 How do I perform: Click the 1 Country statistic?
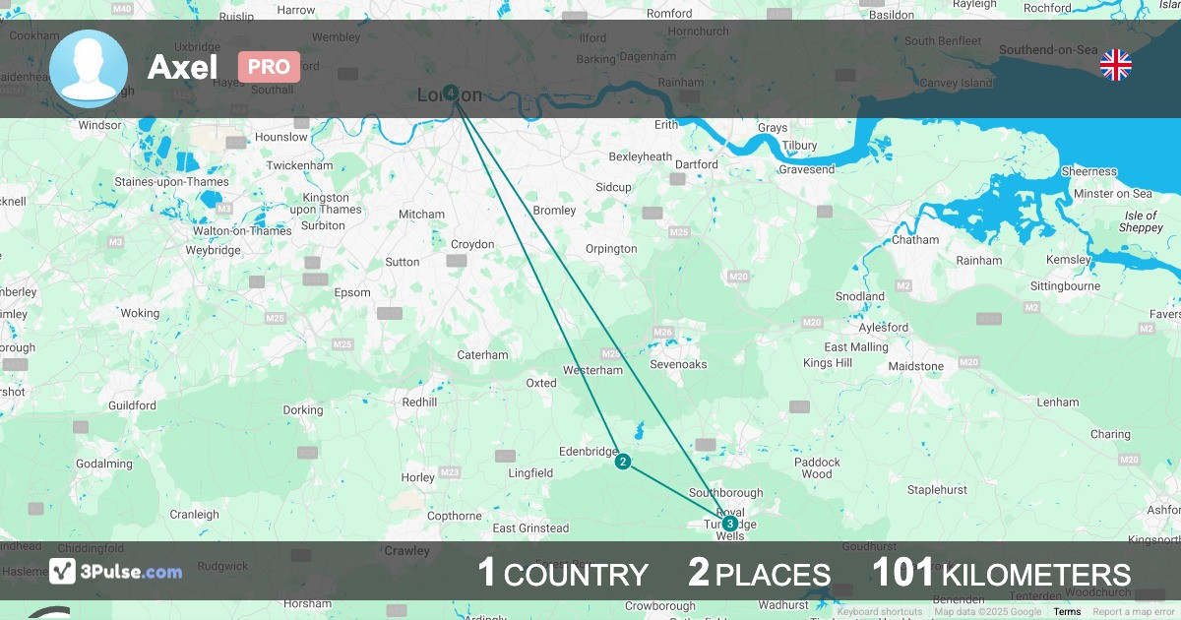pyautogui.click(x=562, y=573)
